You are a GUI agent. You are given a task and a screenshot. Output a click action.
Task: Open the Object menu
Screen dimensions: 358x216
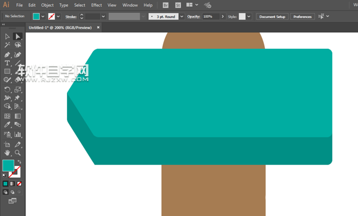[x=47, y=5]
